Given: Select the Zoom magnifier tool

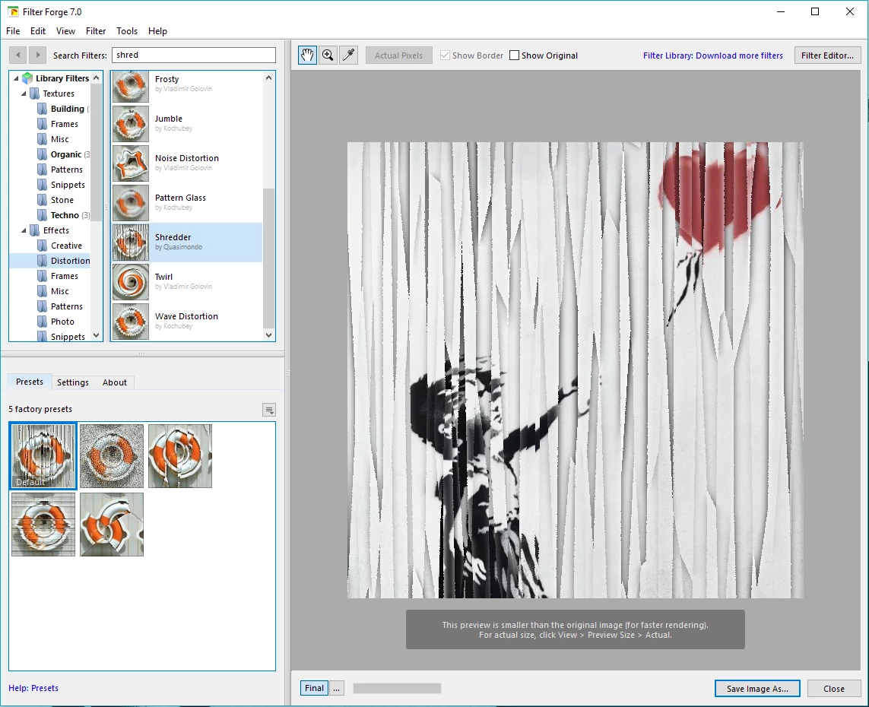Looking at the screenshot, I should point(328,55).
